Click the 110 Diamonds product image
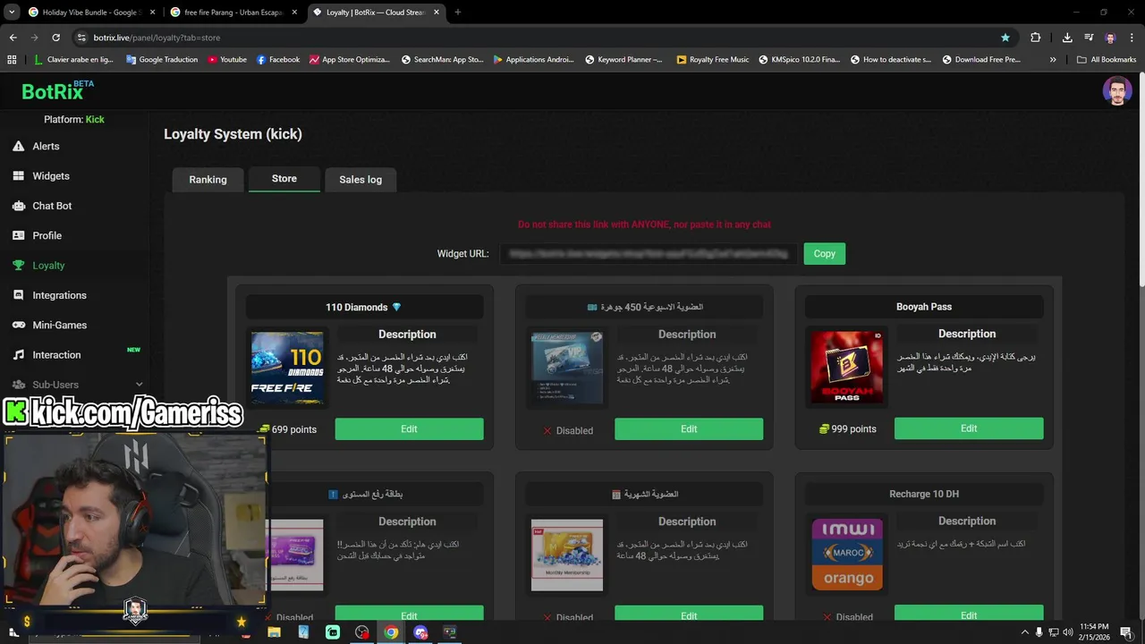This screenshot has height=644, width=1145. pyautogui.click(x=287, y=369)
